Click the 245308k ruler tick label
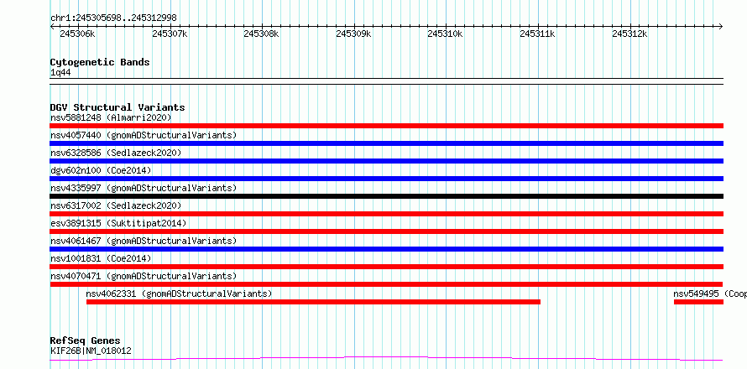Viewport: 747px width, 369px height. [x=261, y=34]
